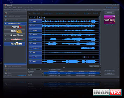Image resolution: width=124 pixels, height=98 pixels.
Task: Open the Edit menu
Action: pos(10,8)
